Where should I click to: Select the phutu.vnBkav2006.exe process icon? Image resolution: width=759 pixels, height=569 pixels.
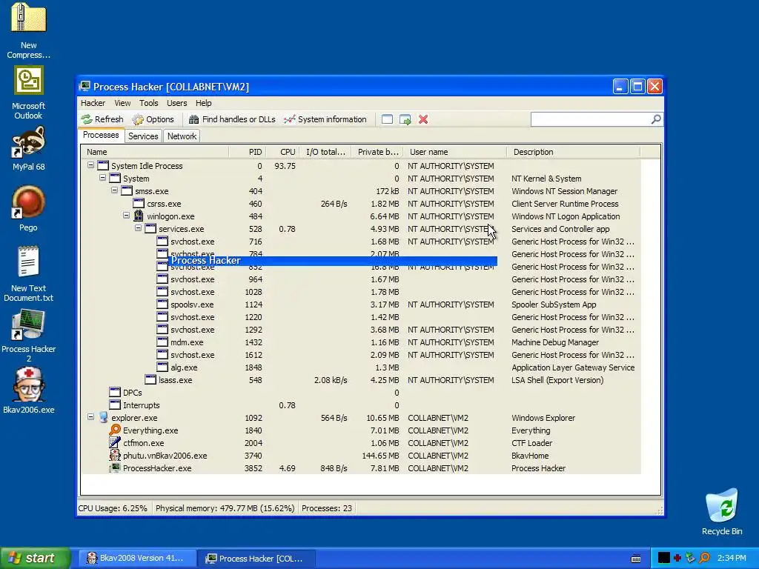click(115, 455)
